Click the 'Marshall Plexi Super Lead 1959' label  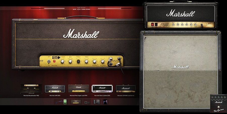(x=78, y=96)
